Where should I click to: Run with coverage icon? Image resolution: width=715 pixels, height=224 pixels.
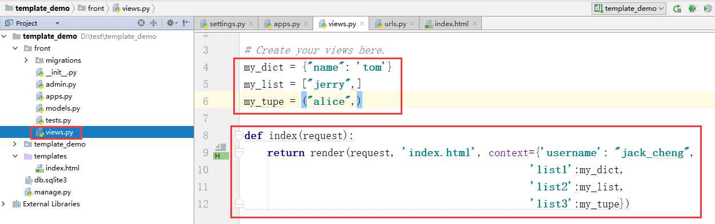point(708,8)
